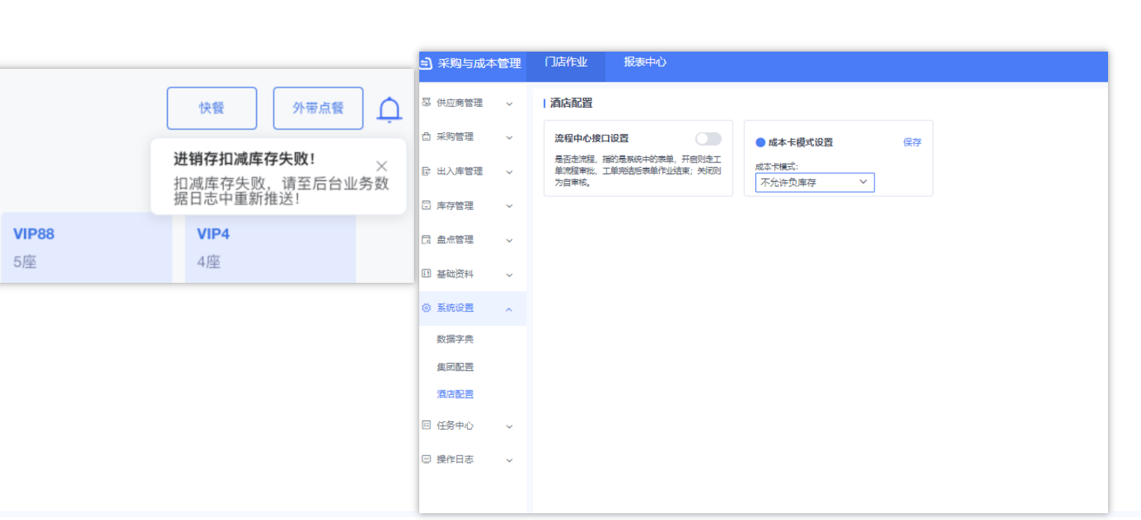Click the 盘点管理 sidebar icon
Viewport: 1141px width, 520px height.
click(427, 240)
